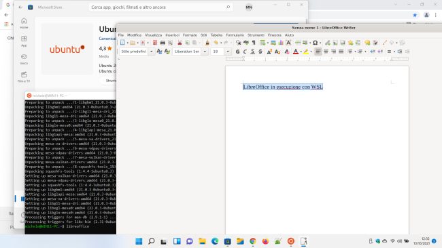Expand the Highlighting Color dropdown arrow
The image size is (442, 248).
tap(311, 51)
